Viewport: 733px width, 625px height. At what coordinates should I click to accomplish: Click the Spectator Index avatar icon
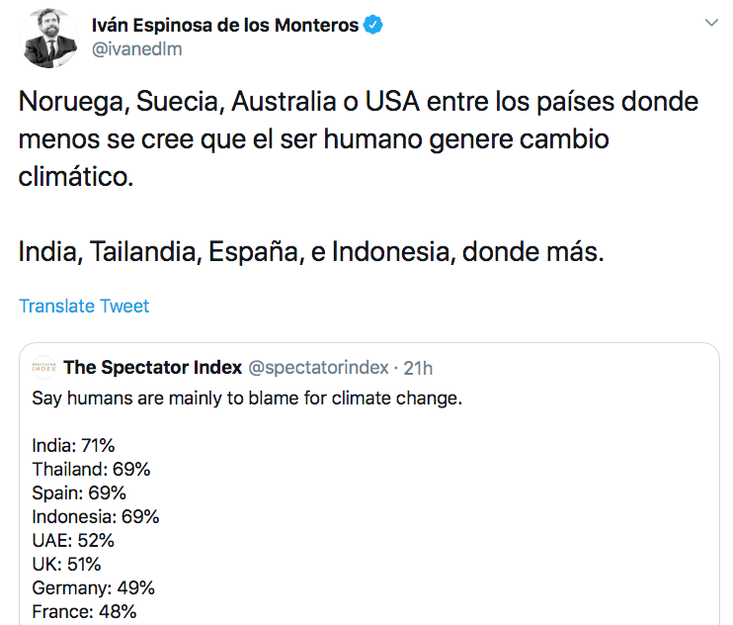click(x=44, y=368)
